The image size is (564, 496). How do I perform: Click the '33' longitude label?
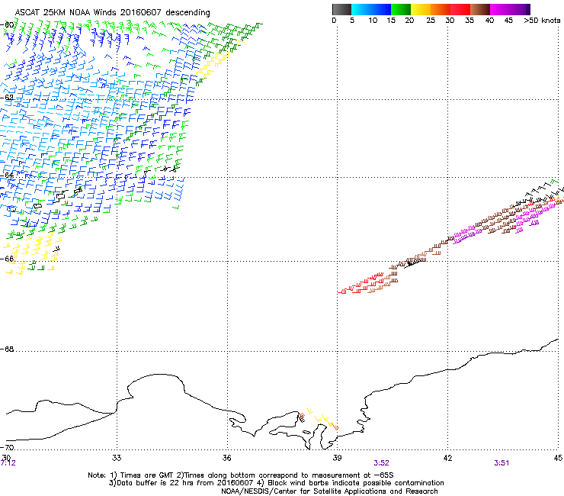click(x=117, y=458)
